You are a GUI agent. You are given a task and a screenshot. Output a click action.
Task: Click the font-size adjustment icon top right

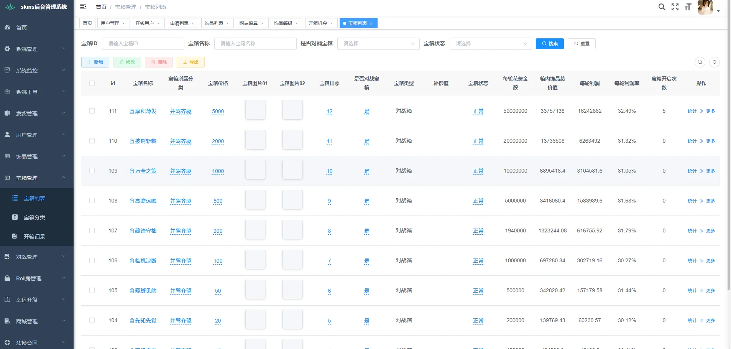click(x=688, y=7)
